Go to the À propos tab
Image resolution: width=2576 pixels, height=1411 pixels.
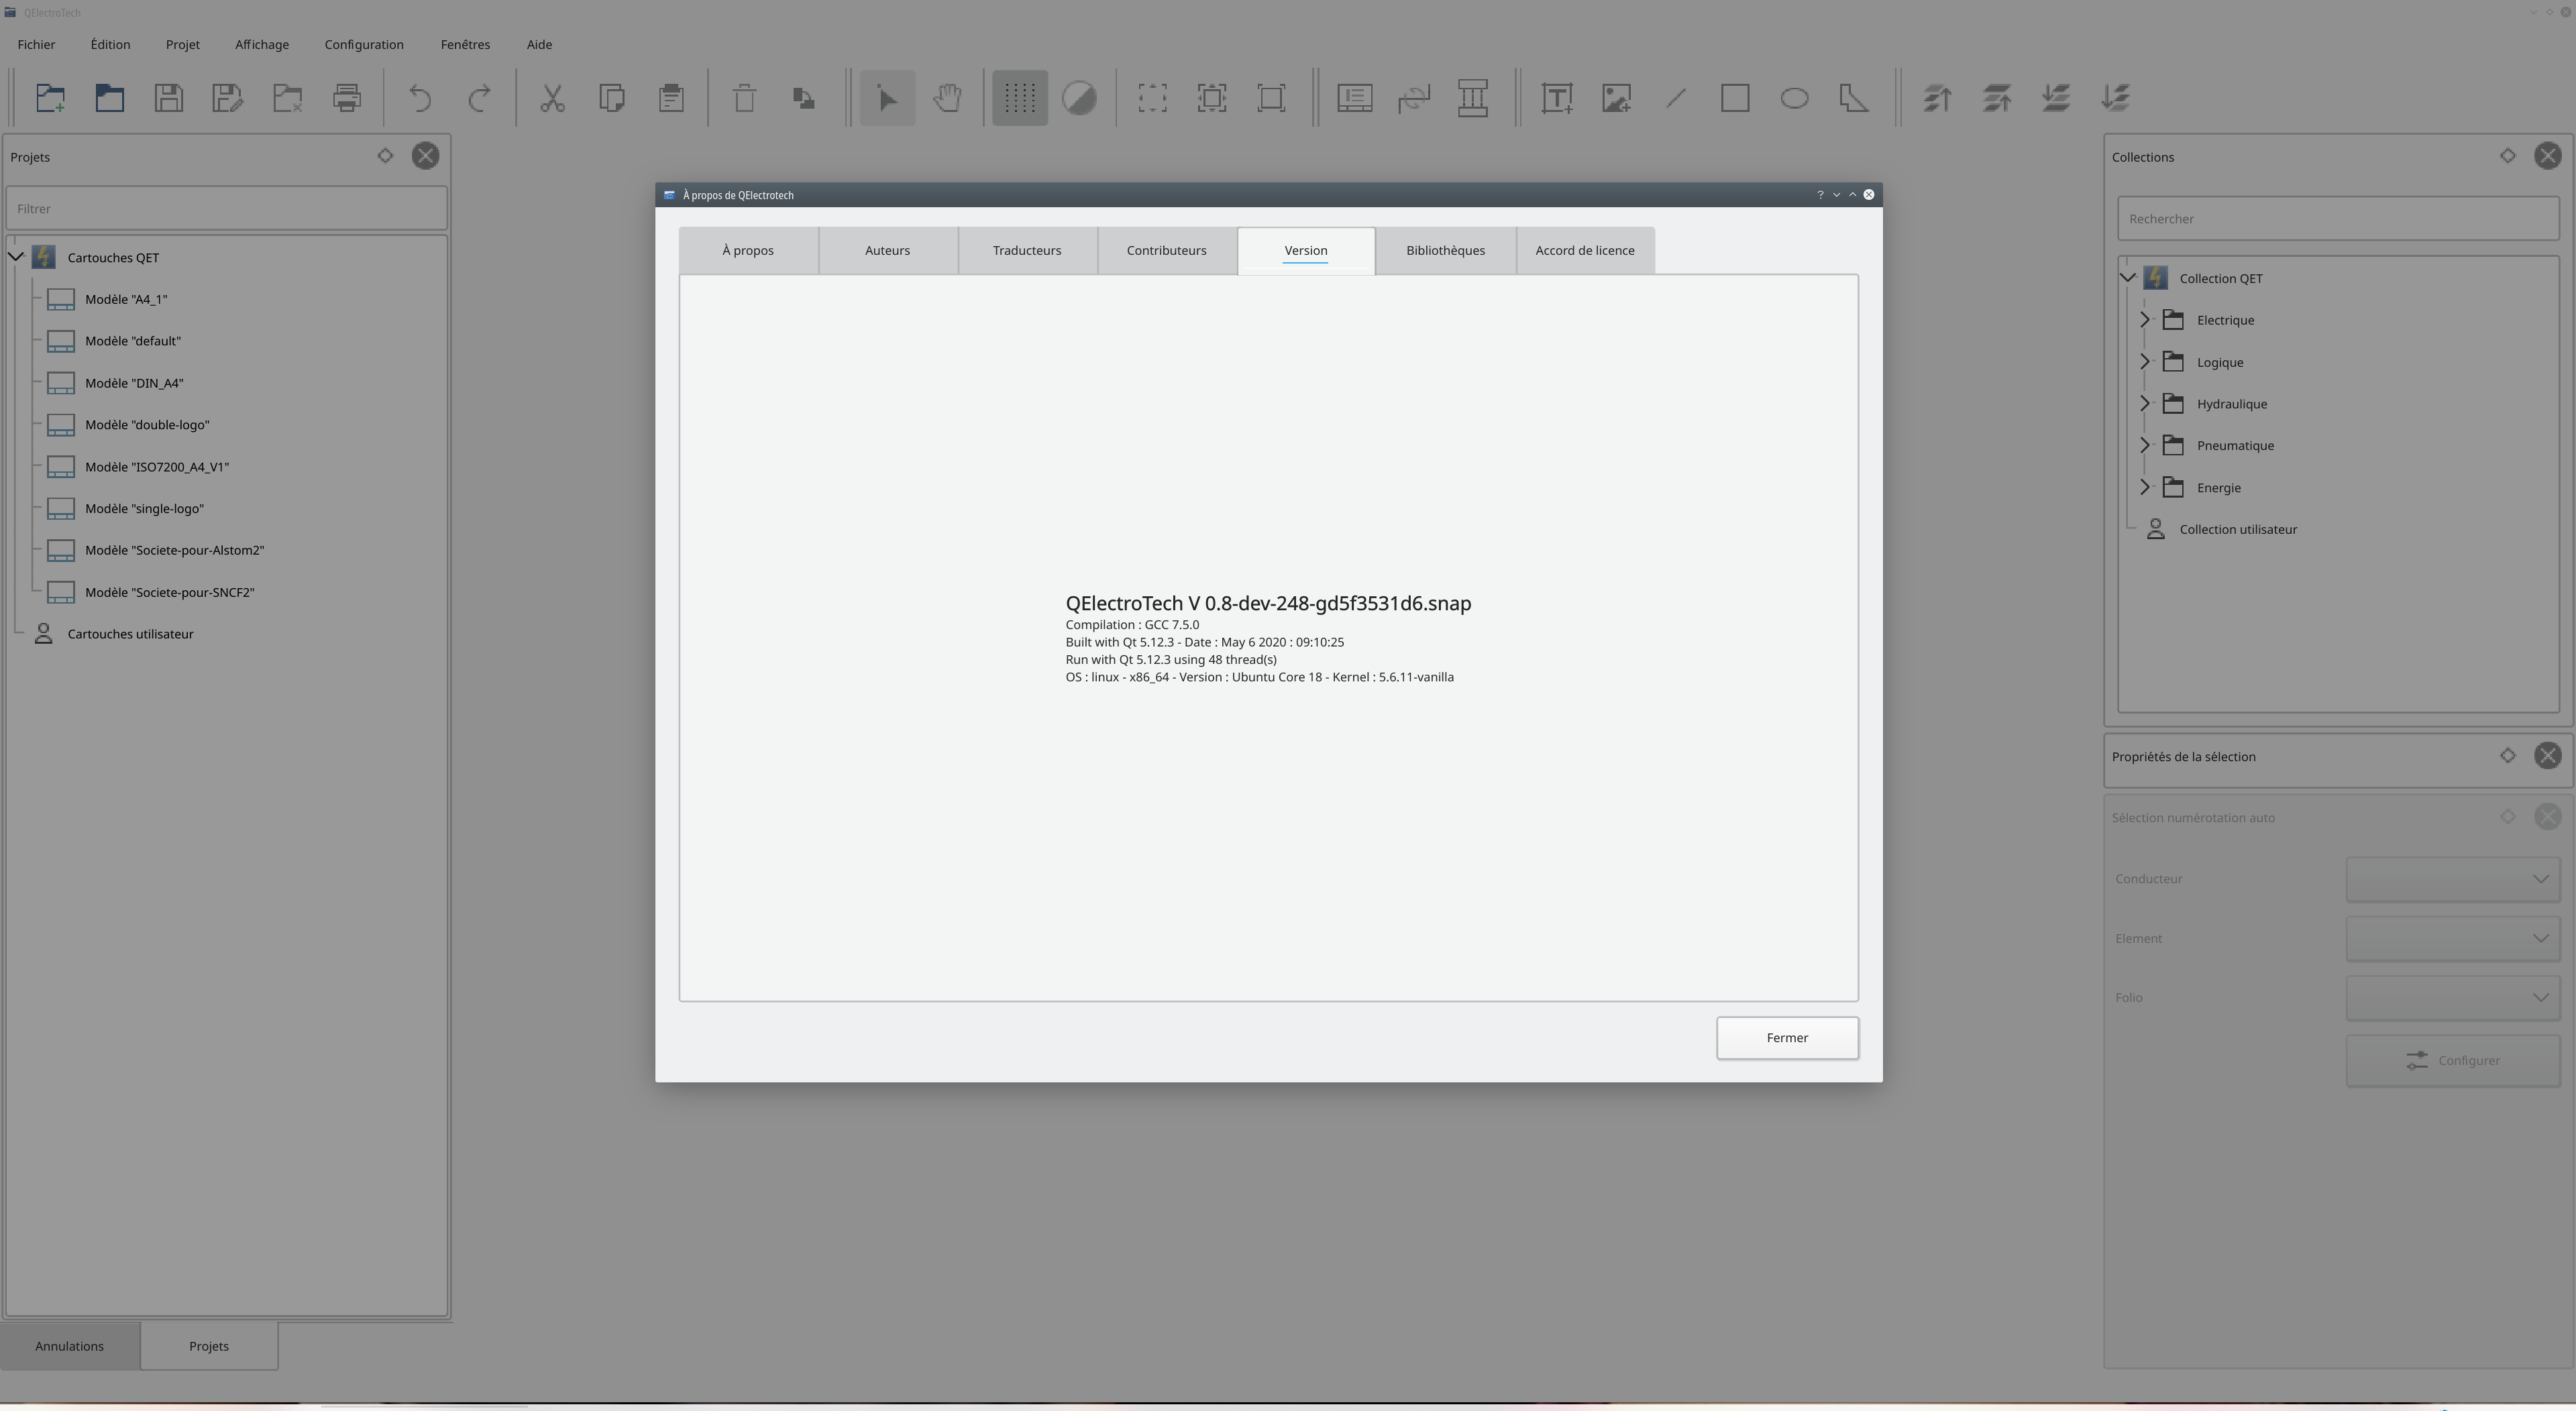click(x=748, y=250)
